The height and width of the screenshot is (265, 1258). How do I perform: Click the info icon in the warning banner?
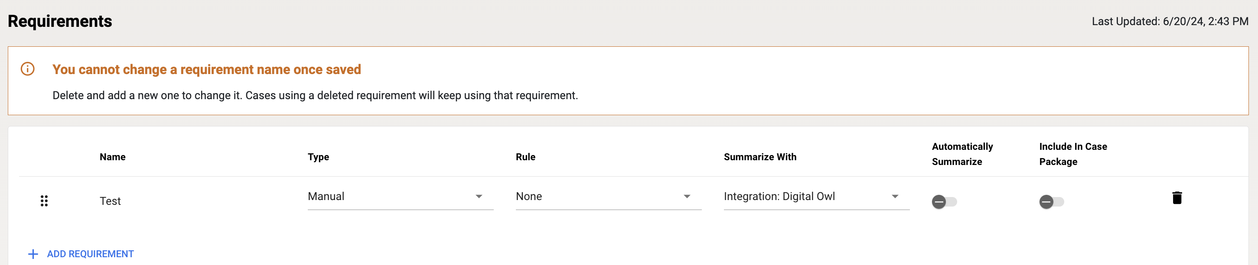click(28, 69)
